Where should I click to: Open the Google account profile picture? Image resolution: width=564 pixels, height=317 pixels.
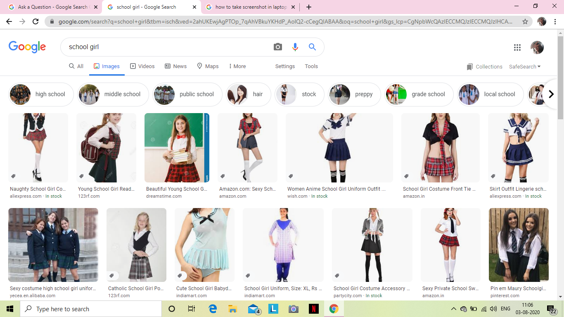(x=537, y=47)
